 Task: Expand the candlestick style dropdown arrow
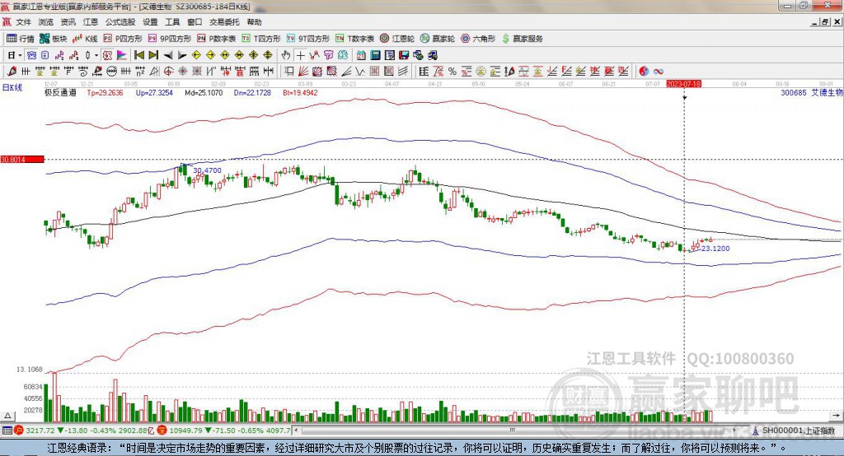pyautogui.click(x=96, y=55)
